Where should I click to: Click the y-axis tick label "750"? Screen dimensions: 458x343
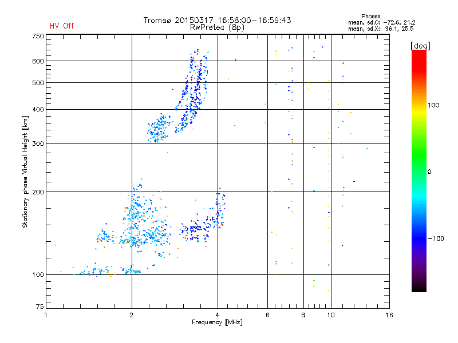(38, 36)
